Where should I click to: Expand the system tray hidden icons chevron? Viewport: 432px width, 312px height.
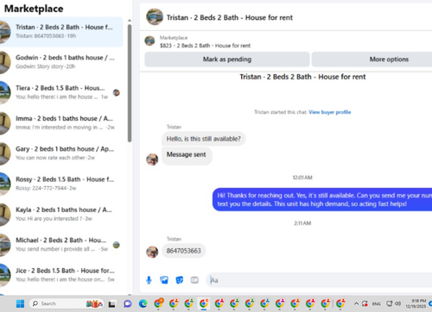tap(356, 303)
